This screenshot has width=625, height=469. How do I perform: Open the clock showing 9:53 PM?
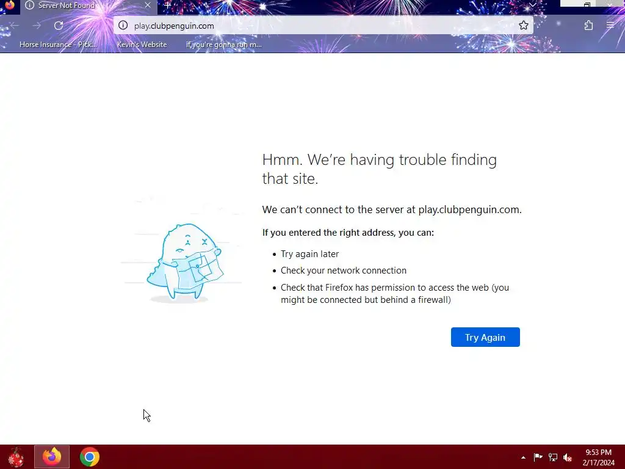click(598, 457)
